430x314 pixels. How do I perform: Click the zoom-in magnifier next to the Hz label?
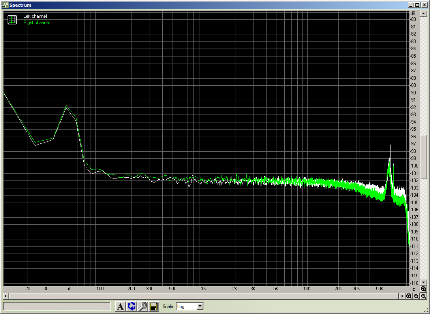423,289
